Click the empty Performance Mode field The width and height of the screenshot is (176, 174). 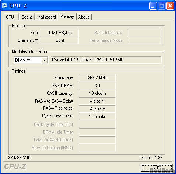[144, 40]
